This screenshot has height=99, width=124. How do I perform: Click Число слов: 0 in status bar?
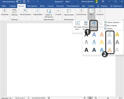(20, 98)
